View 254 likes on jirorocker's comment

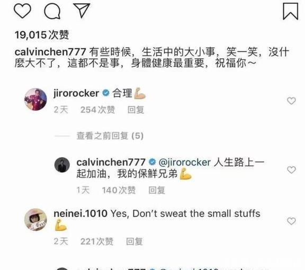97,110
